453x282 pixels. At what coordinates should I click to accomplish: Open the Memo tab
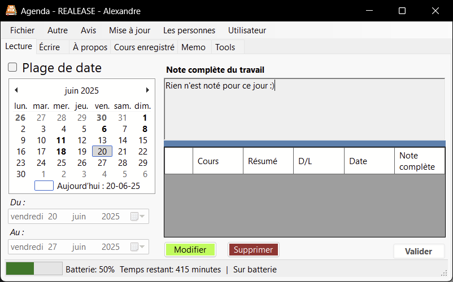(193, 47)
